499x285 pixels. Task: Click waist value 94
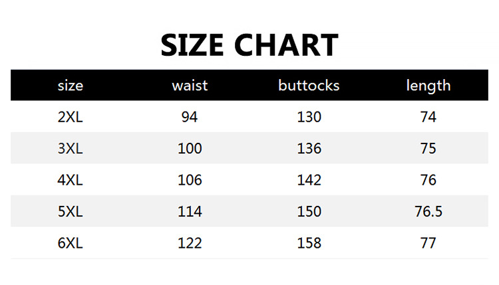point(190,117)
